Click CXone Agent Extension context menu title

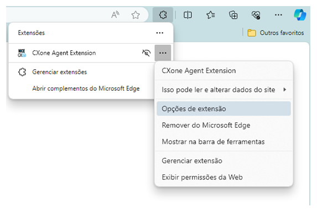[x=199, y=71]
